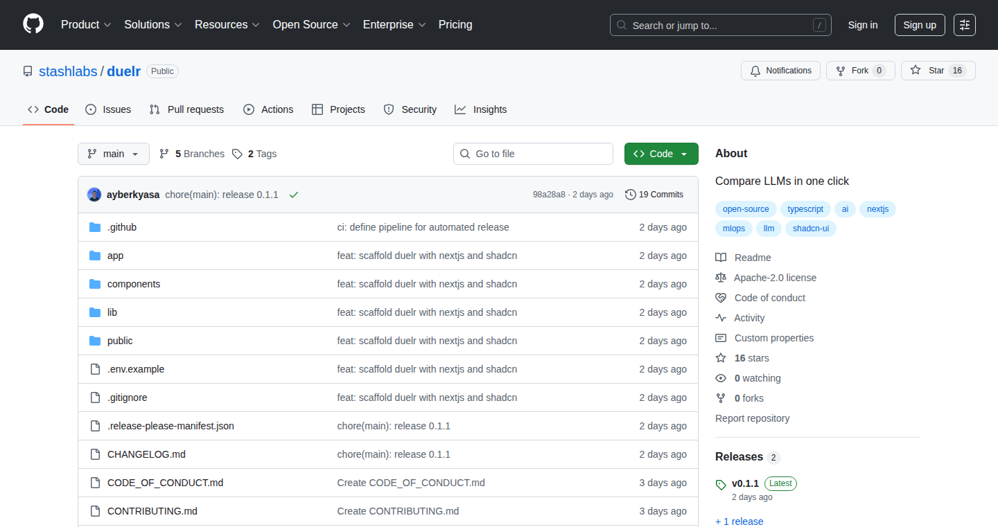
Task: Click the star icon beside 16 stars
Action: [721, 358]
